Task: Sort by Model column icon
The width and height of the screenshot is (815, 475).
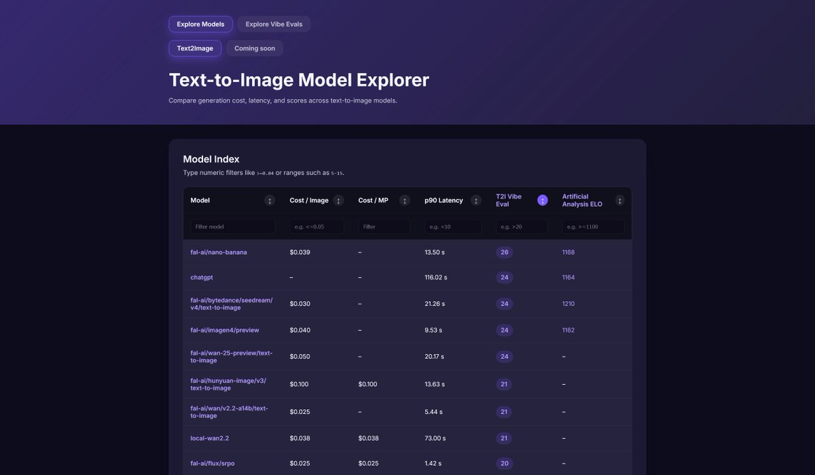Action: coord(270,200)
